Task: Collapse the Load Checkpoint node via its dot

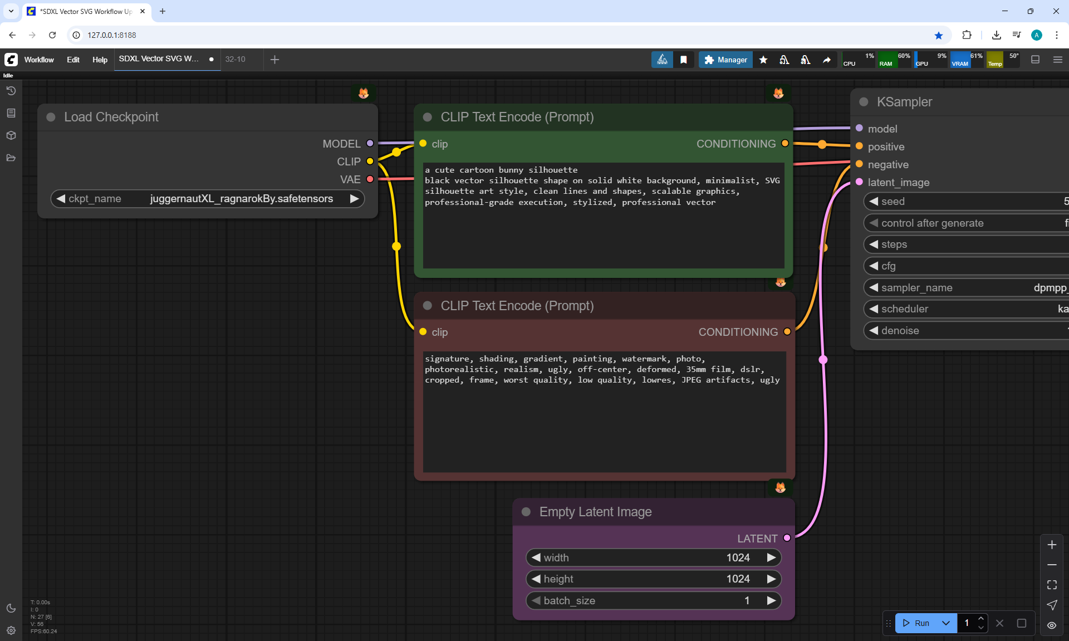Action: coord(51,117)
